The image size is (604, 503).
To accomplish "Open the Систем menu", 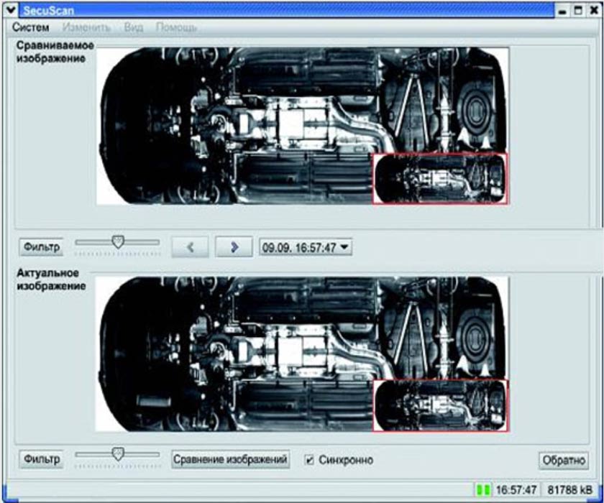I will point(31,28).
